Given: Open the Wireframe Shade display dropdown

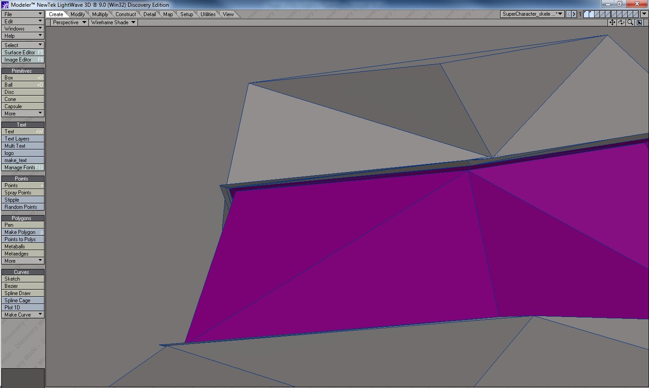Looking at the screenshot, I should point(112,22).
